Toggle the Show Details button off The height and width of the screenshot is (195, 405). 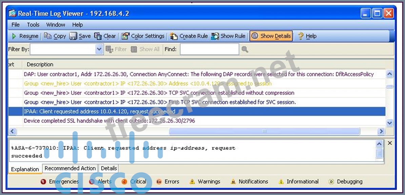click(271, 36)
